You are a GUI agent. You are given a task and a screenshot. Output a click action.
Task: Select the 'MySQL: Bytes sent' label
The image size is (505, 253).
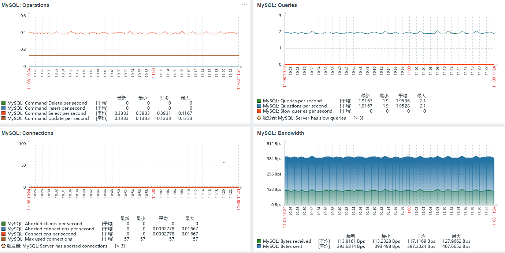click(x=283, y=246)
